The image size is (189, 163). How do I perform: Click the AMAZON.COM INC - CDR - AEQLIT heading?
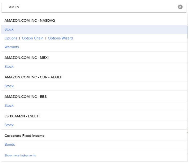point(34,77)
